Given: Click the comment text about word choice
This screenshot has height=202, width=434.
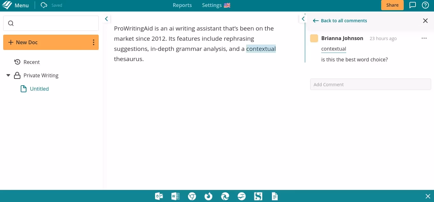Looking at the screenshot, I should click(x=354, y=59).
